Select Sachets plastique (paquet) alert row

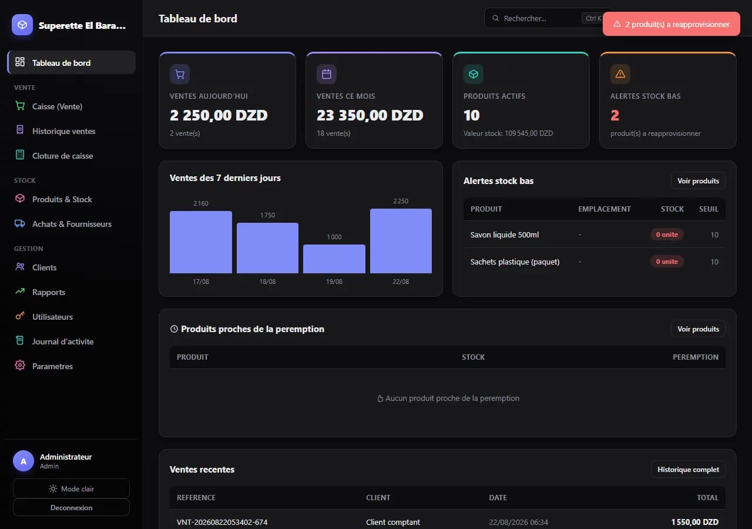[594, 262]
